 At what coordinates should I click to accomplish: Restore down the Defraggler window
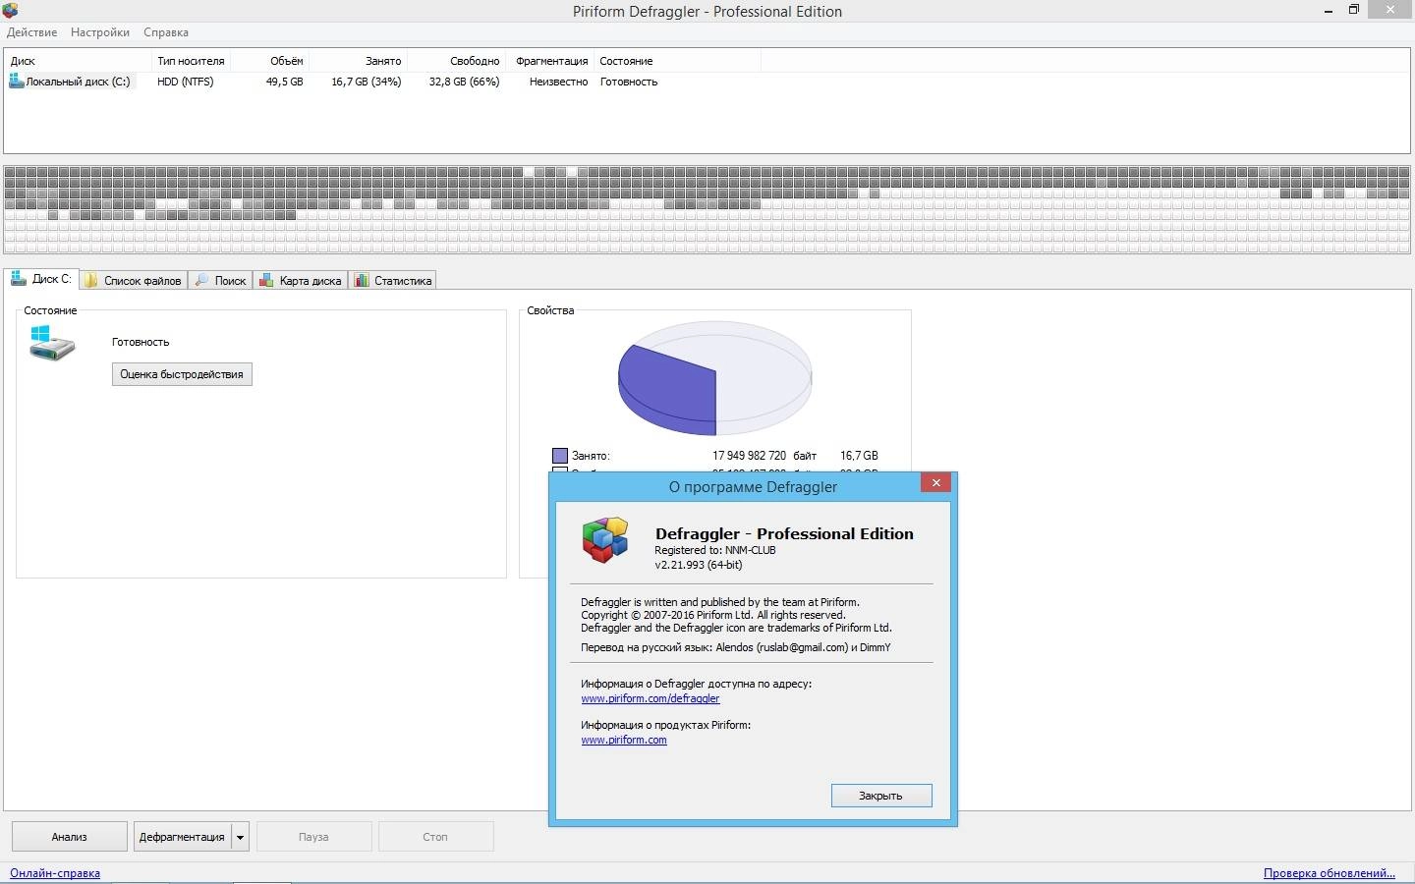pos(1353,10)
